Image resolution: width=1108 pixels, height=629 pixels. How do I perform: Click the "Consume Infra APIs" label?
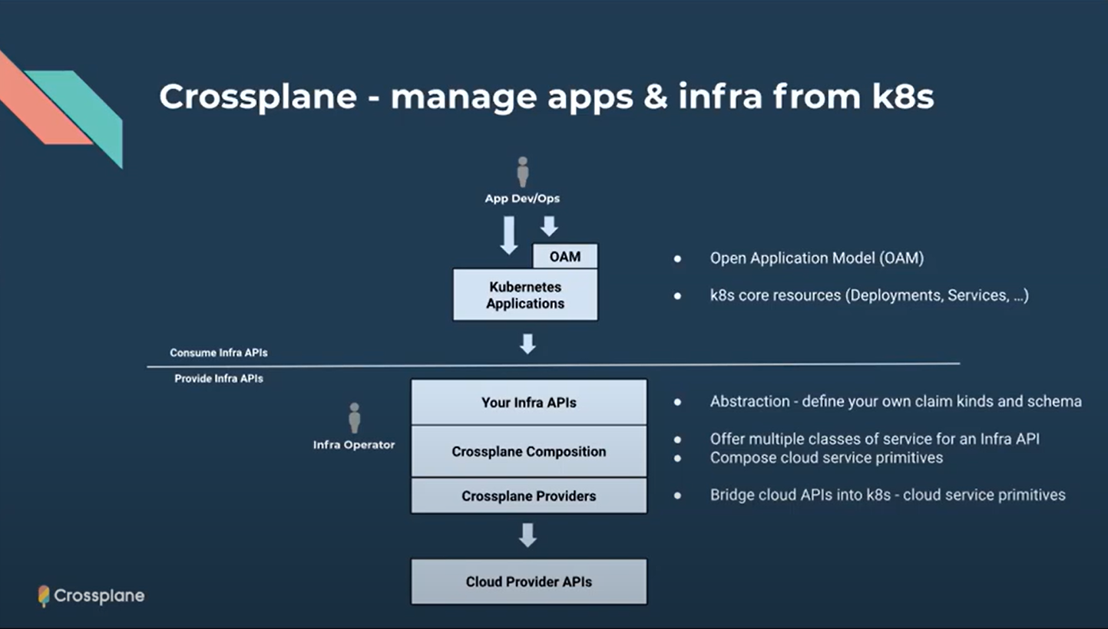tap(219, 353)
